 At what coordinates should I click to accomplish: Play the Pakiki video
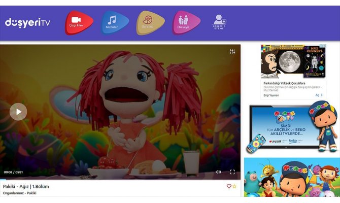pos(18,112)
